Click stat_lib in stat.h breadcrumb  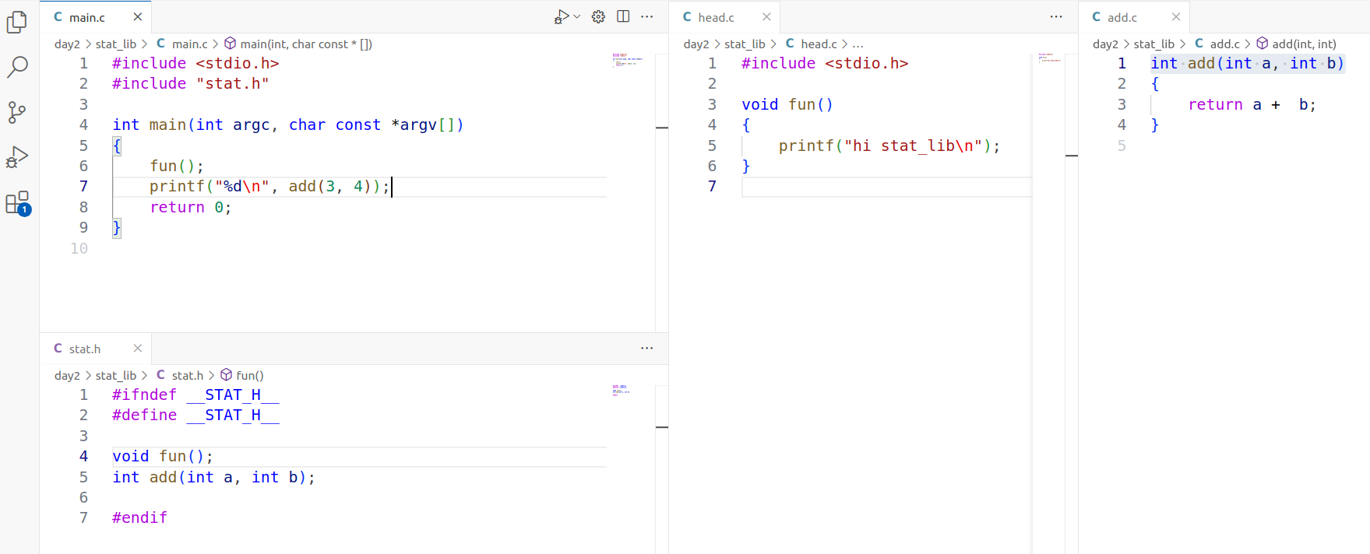point(116,376)
